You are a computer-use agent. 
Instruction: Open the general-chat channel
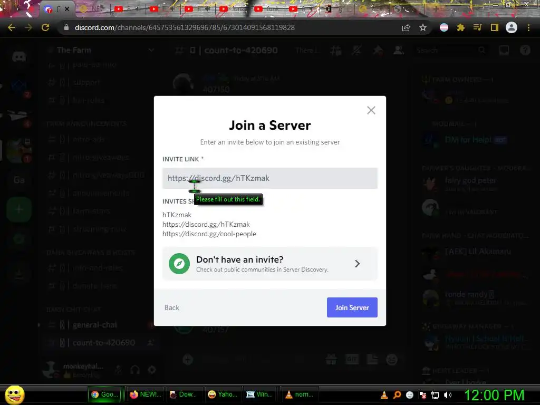[95, 325]
